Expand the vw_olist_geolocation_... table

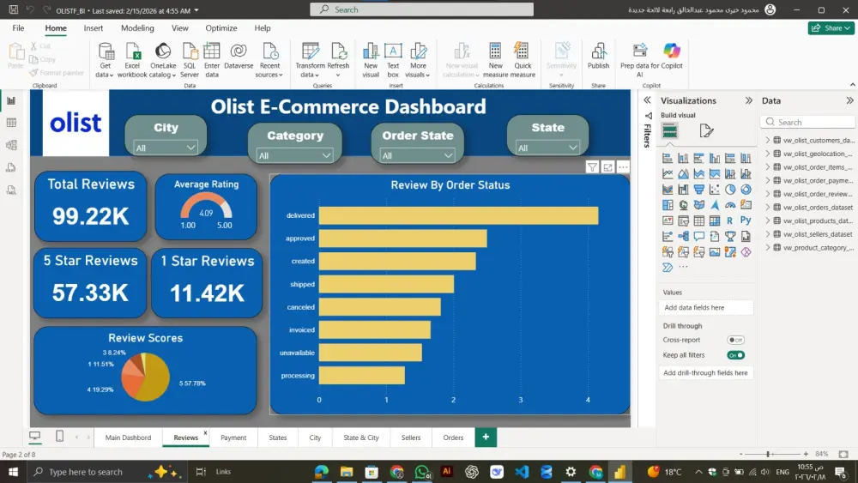coord(768,154)
